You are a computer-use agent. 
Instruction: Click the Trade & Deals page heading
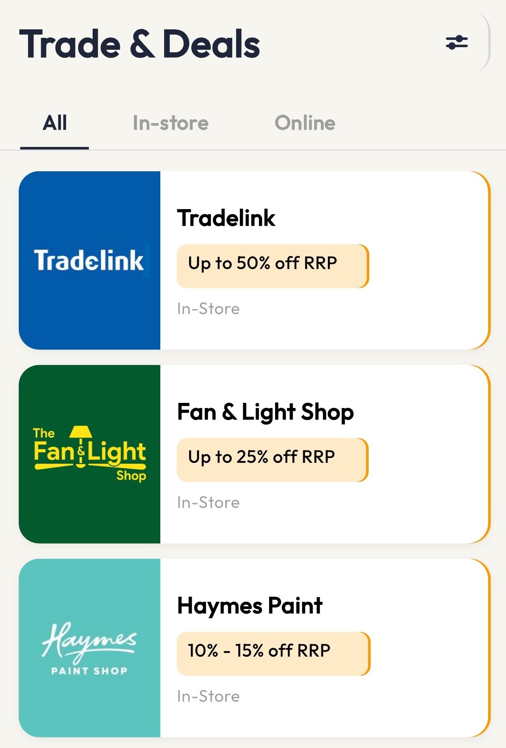click(x=139, y=44)
